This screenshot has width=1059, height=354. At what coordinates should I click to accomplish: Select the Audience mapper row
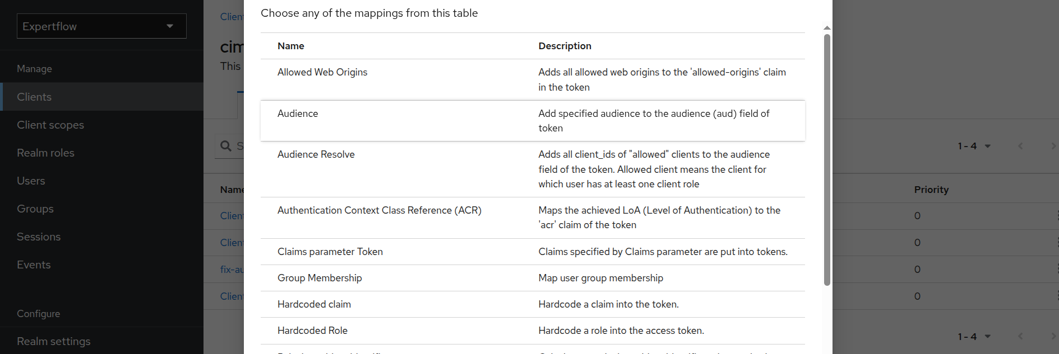298,114
